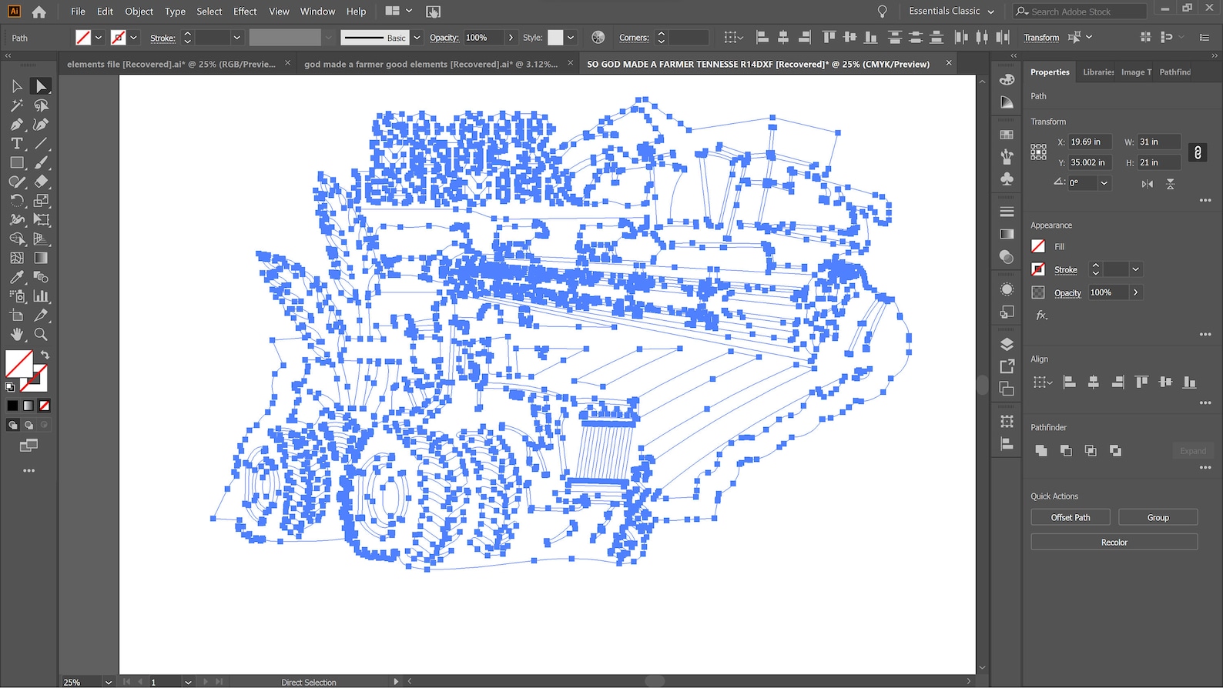Viewport: 1223px width, 688px height.
Task: Set the toolbar color mode to None
Action: point(45,406)
